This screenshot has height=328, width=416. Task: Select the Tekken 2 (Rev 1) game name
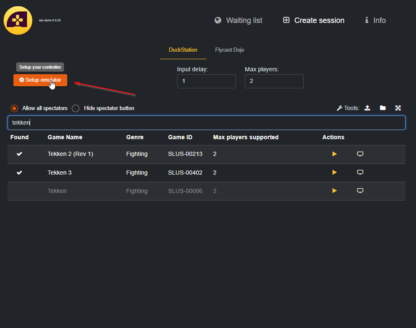[x=70, y=154]
